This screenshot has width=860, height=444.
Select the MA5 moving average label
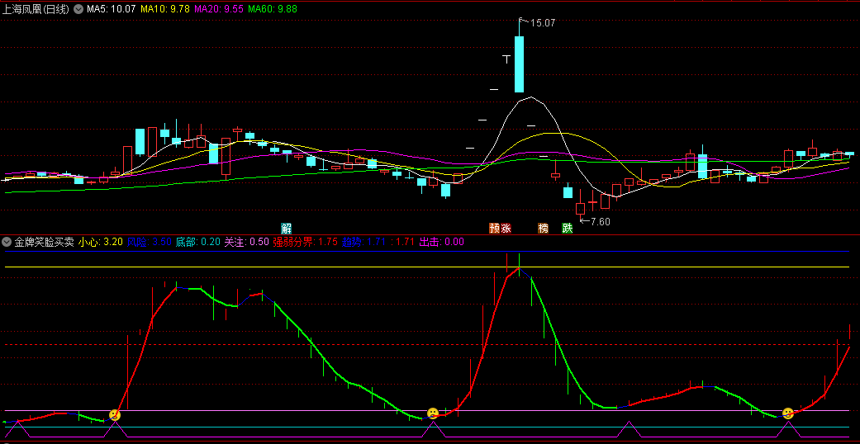[x=112, y=9]
